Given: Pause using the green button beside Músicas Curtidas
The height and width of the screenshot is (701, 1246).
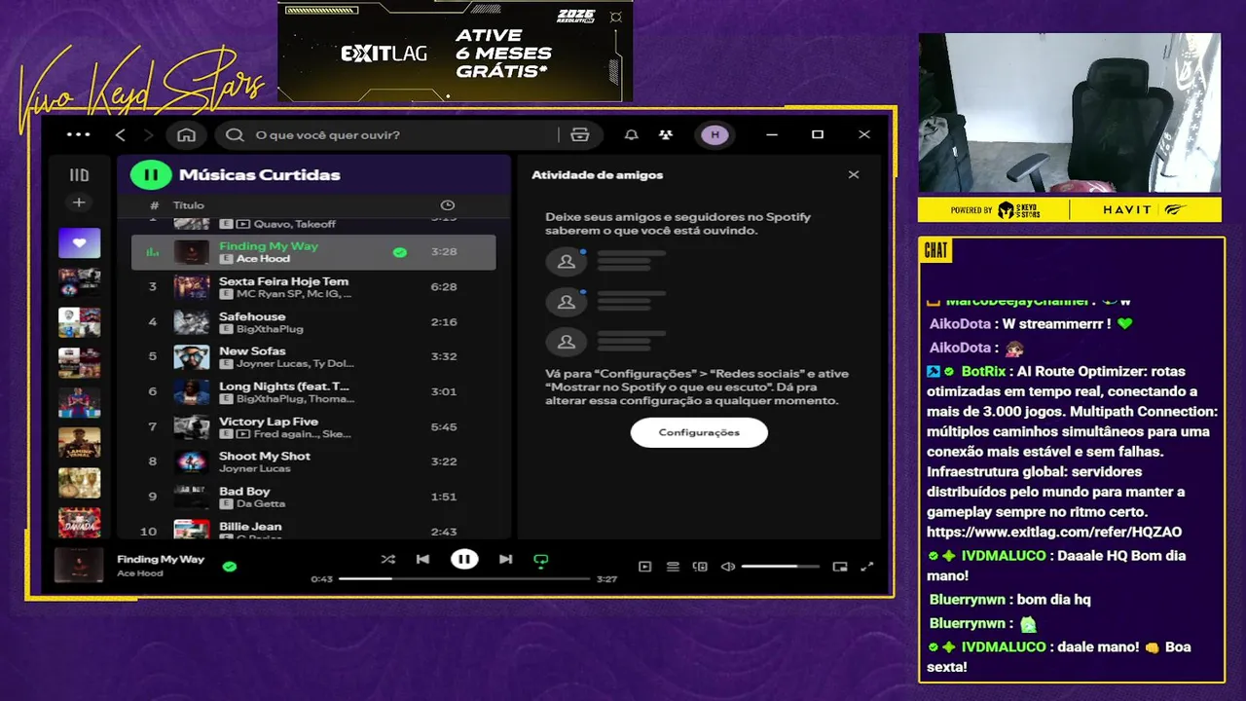Looking at the screenshot, I should (150, 175).
